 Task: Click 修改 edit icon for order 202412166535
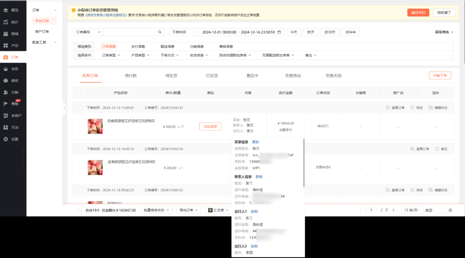[x=413, y=108]
